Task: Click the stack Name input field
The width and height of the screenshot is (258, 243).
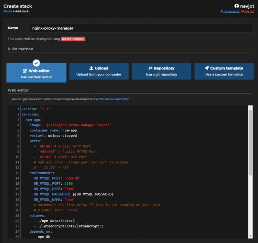Action: [140, 28]
